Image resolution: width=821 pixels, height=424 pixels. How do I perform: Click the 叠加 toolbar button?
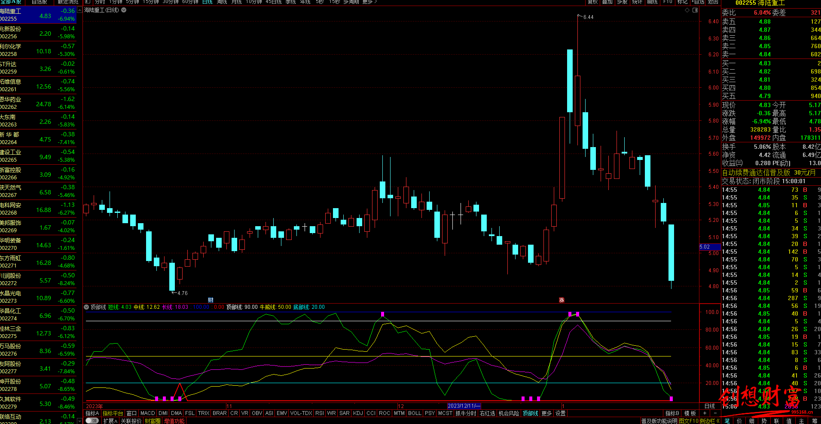click(x=607, y=2)
